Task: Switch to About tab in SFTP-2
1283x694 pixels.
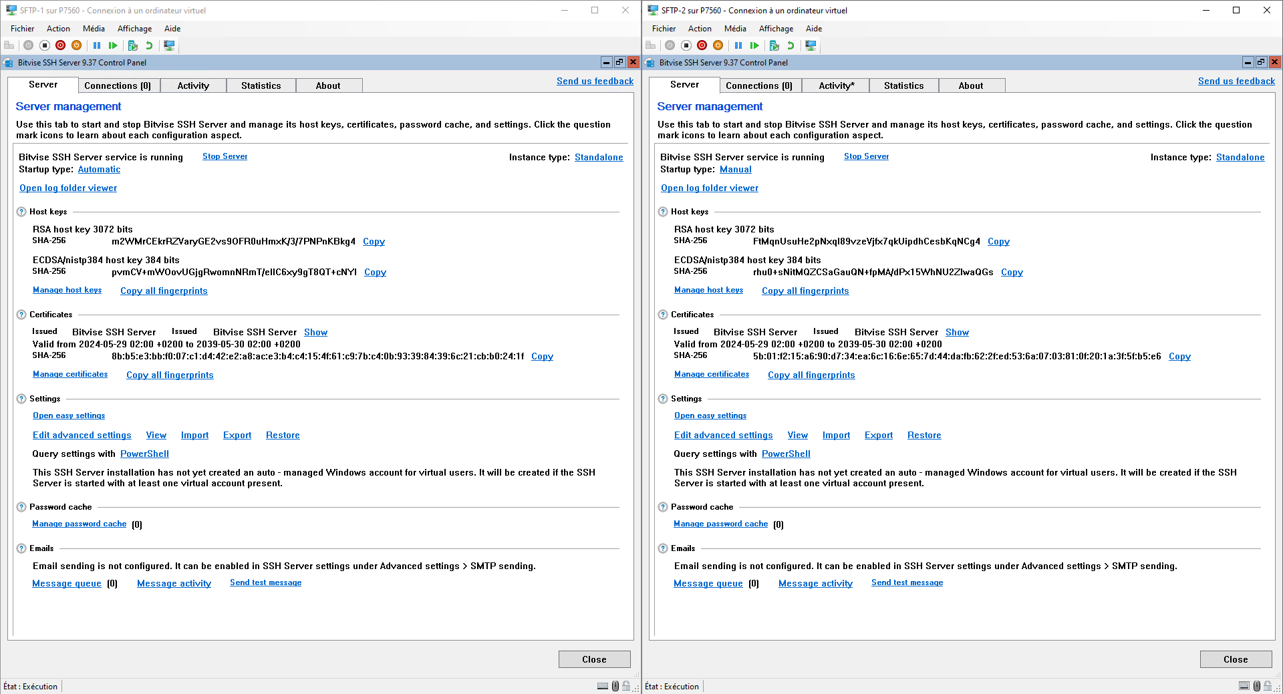Action: 970,85
